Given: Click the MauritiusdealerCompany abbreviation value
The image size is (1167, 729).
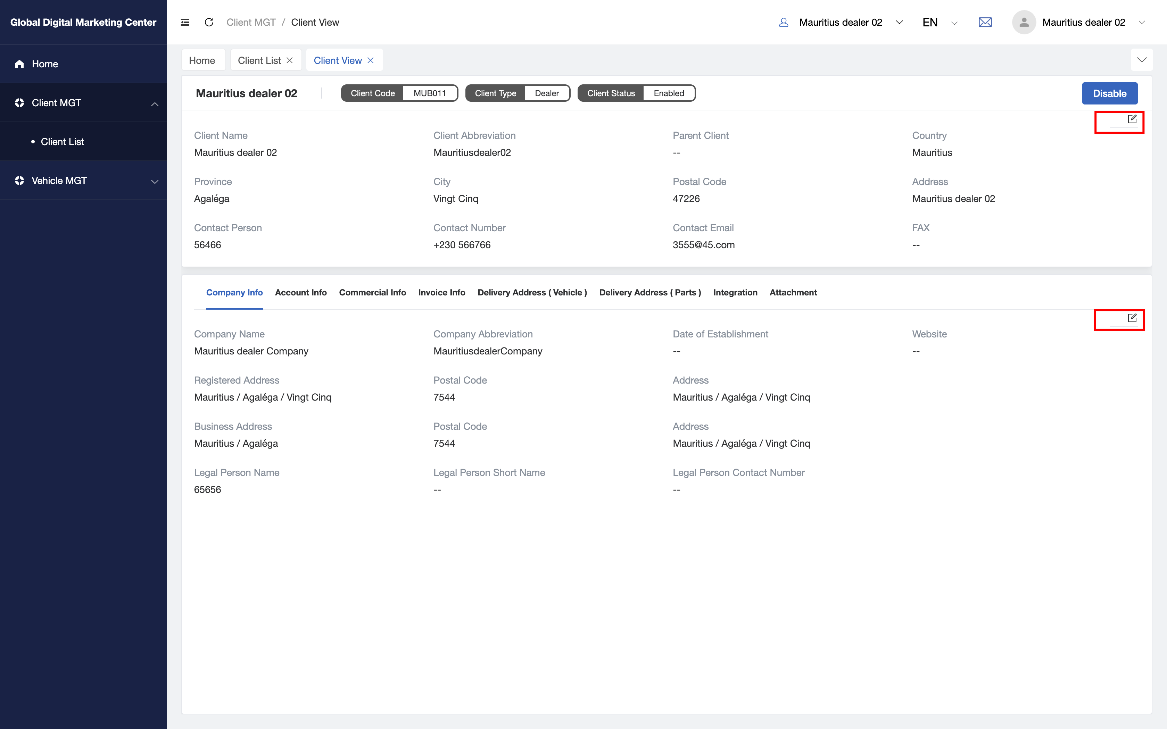Looking at the screenshot, I should [488, 351].
